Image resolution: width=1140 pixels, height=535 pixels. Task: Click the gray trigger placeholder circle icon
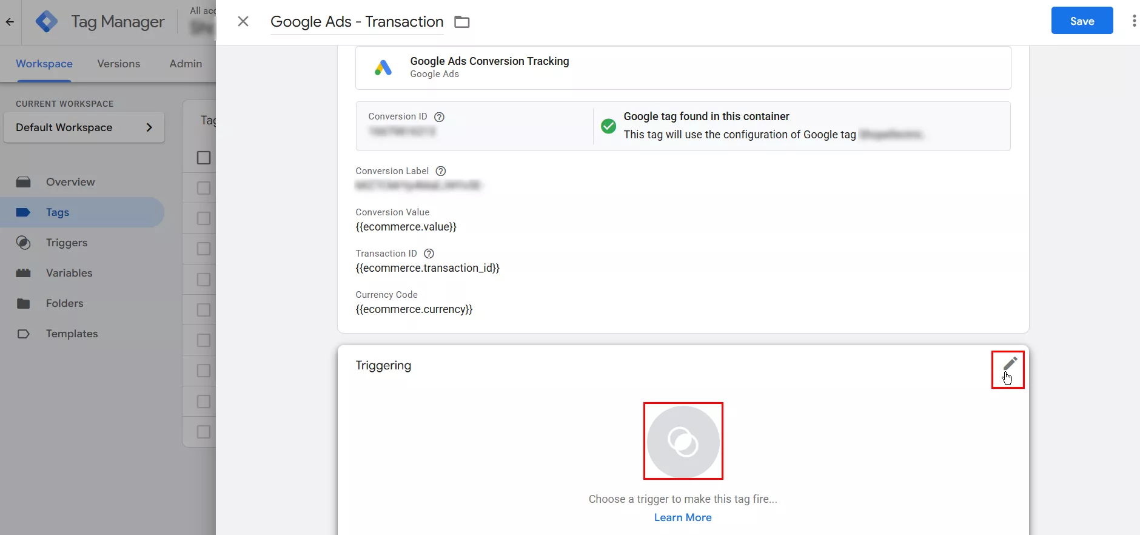click(x=683, y=442)
